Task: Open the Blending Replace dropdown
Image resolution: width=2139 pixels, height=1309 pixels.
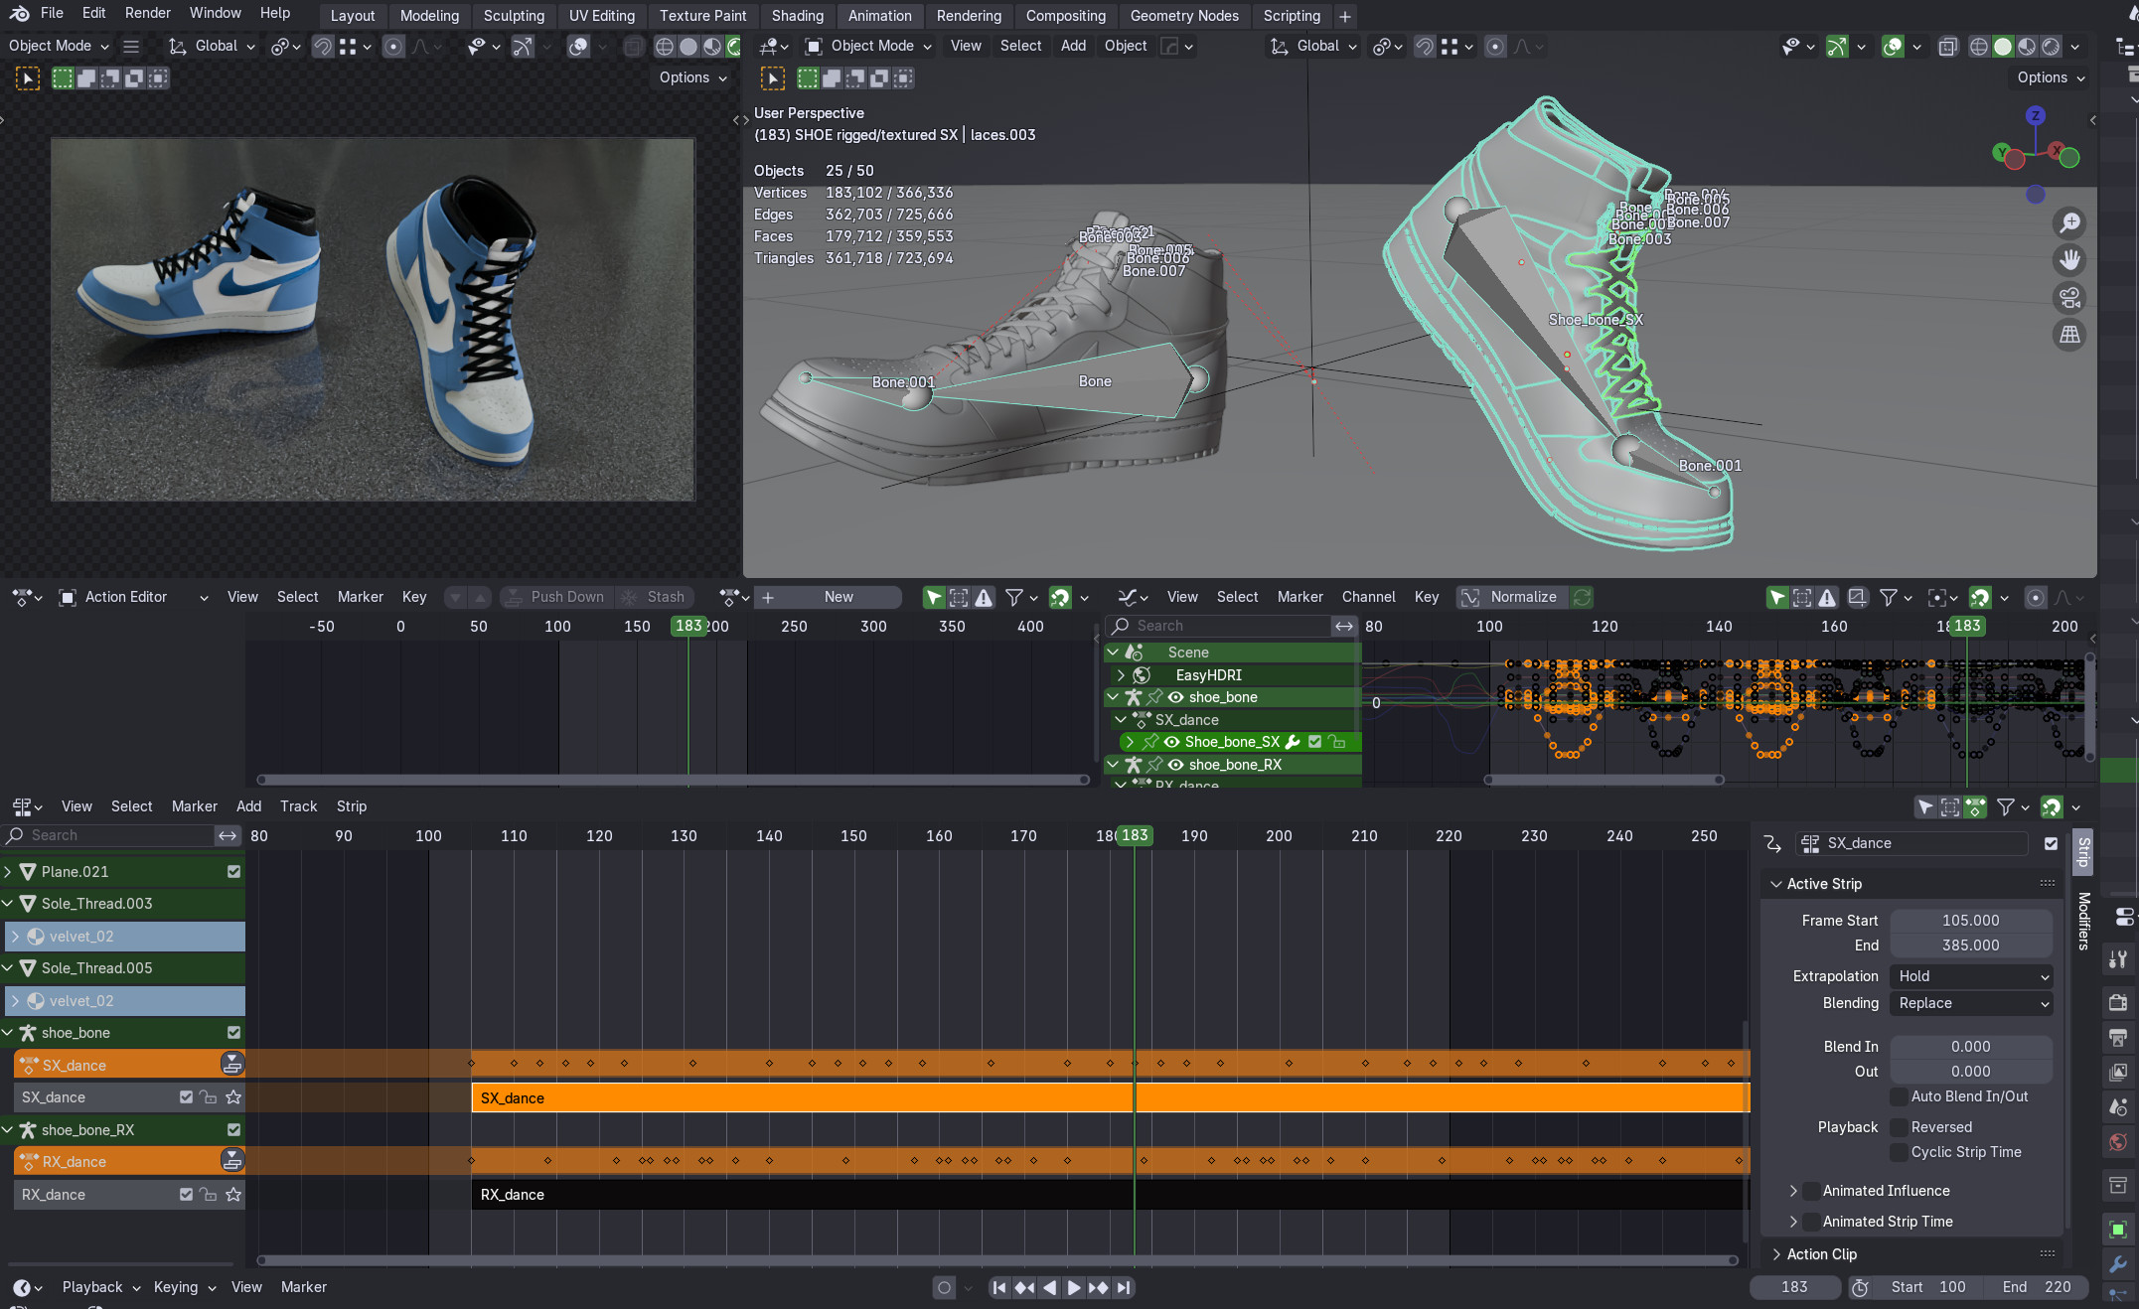Action: point(1970,1003)
